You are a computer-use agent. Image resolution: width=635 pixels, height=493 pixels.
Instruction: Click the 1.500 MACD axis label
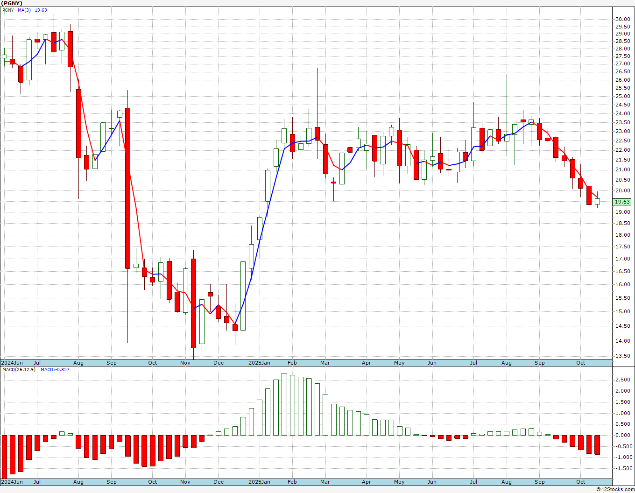[622, 402]
